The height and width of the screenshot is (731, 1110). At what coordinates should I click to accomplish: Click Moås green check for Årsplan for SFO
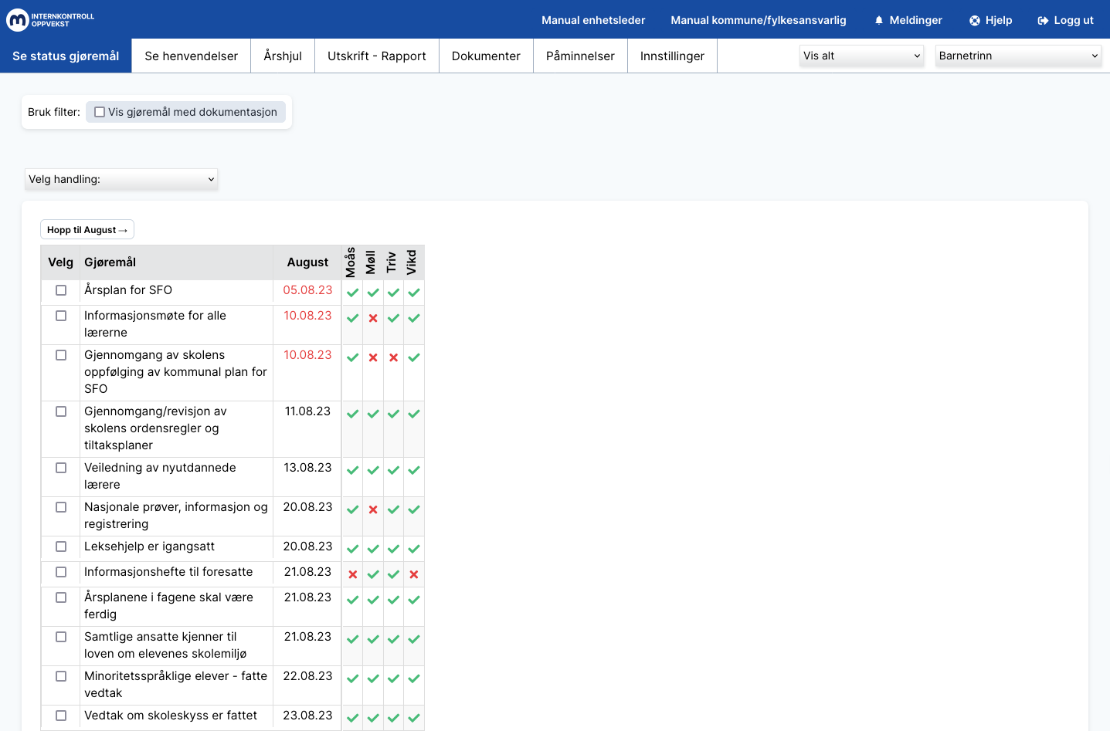coord(353,293)
